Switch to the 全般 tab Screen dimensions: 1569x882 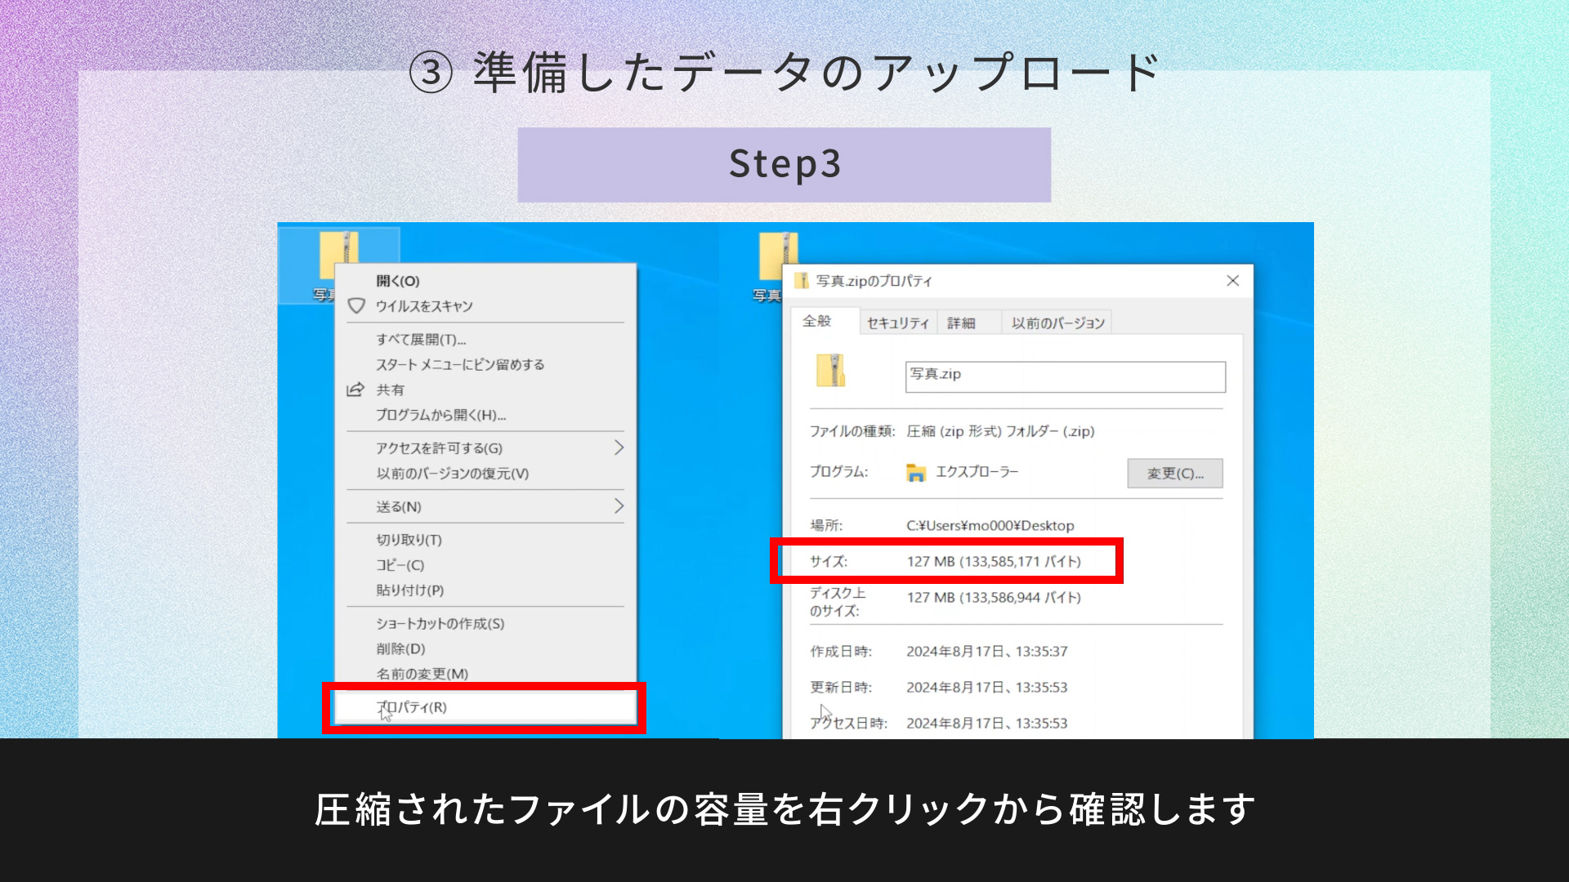tap(824, 321)
